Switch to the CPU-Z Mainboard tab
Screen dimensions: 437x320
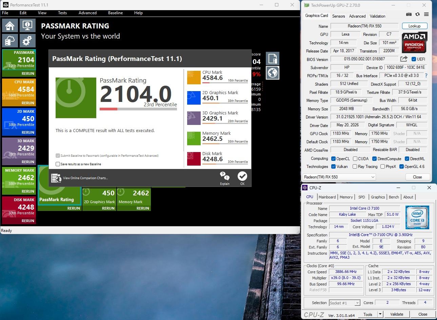tap(327, 197)
